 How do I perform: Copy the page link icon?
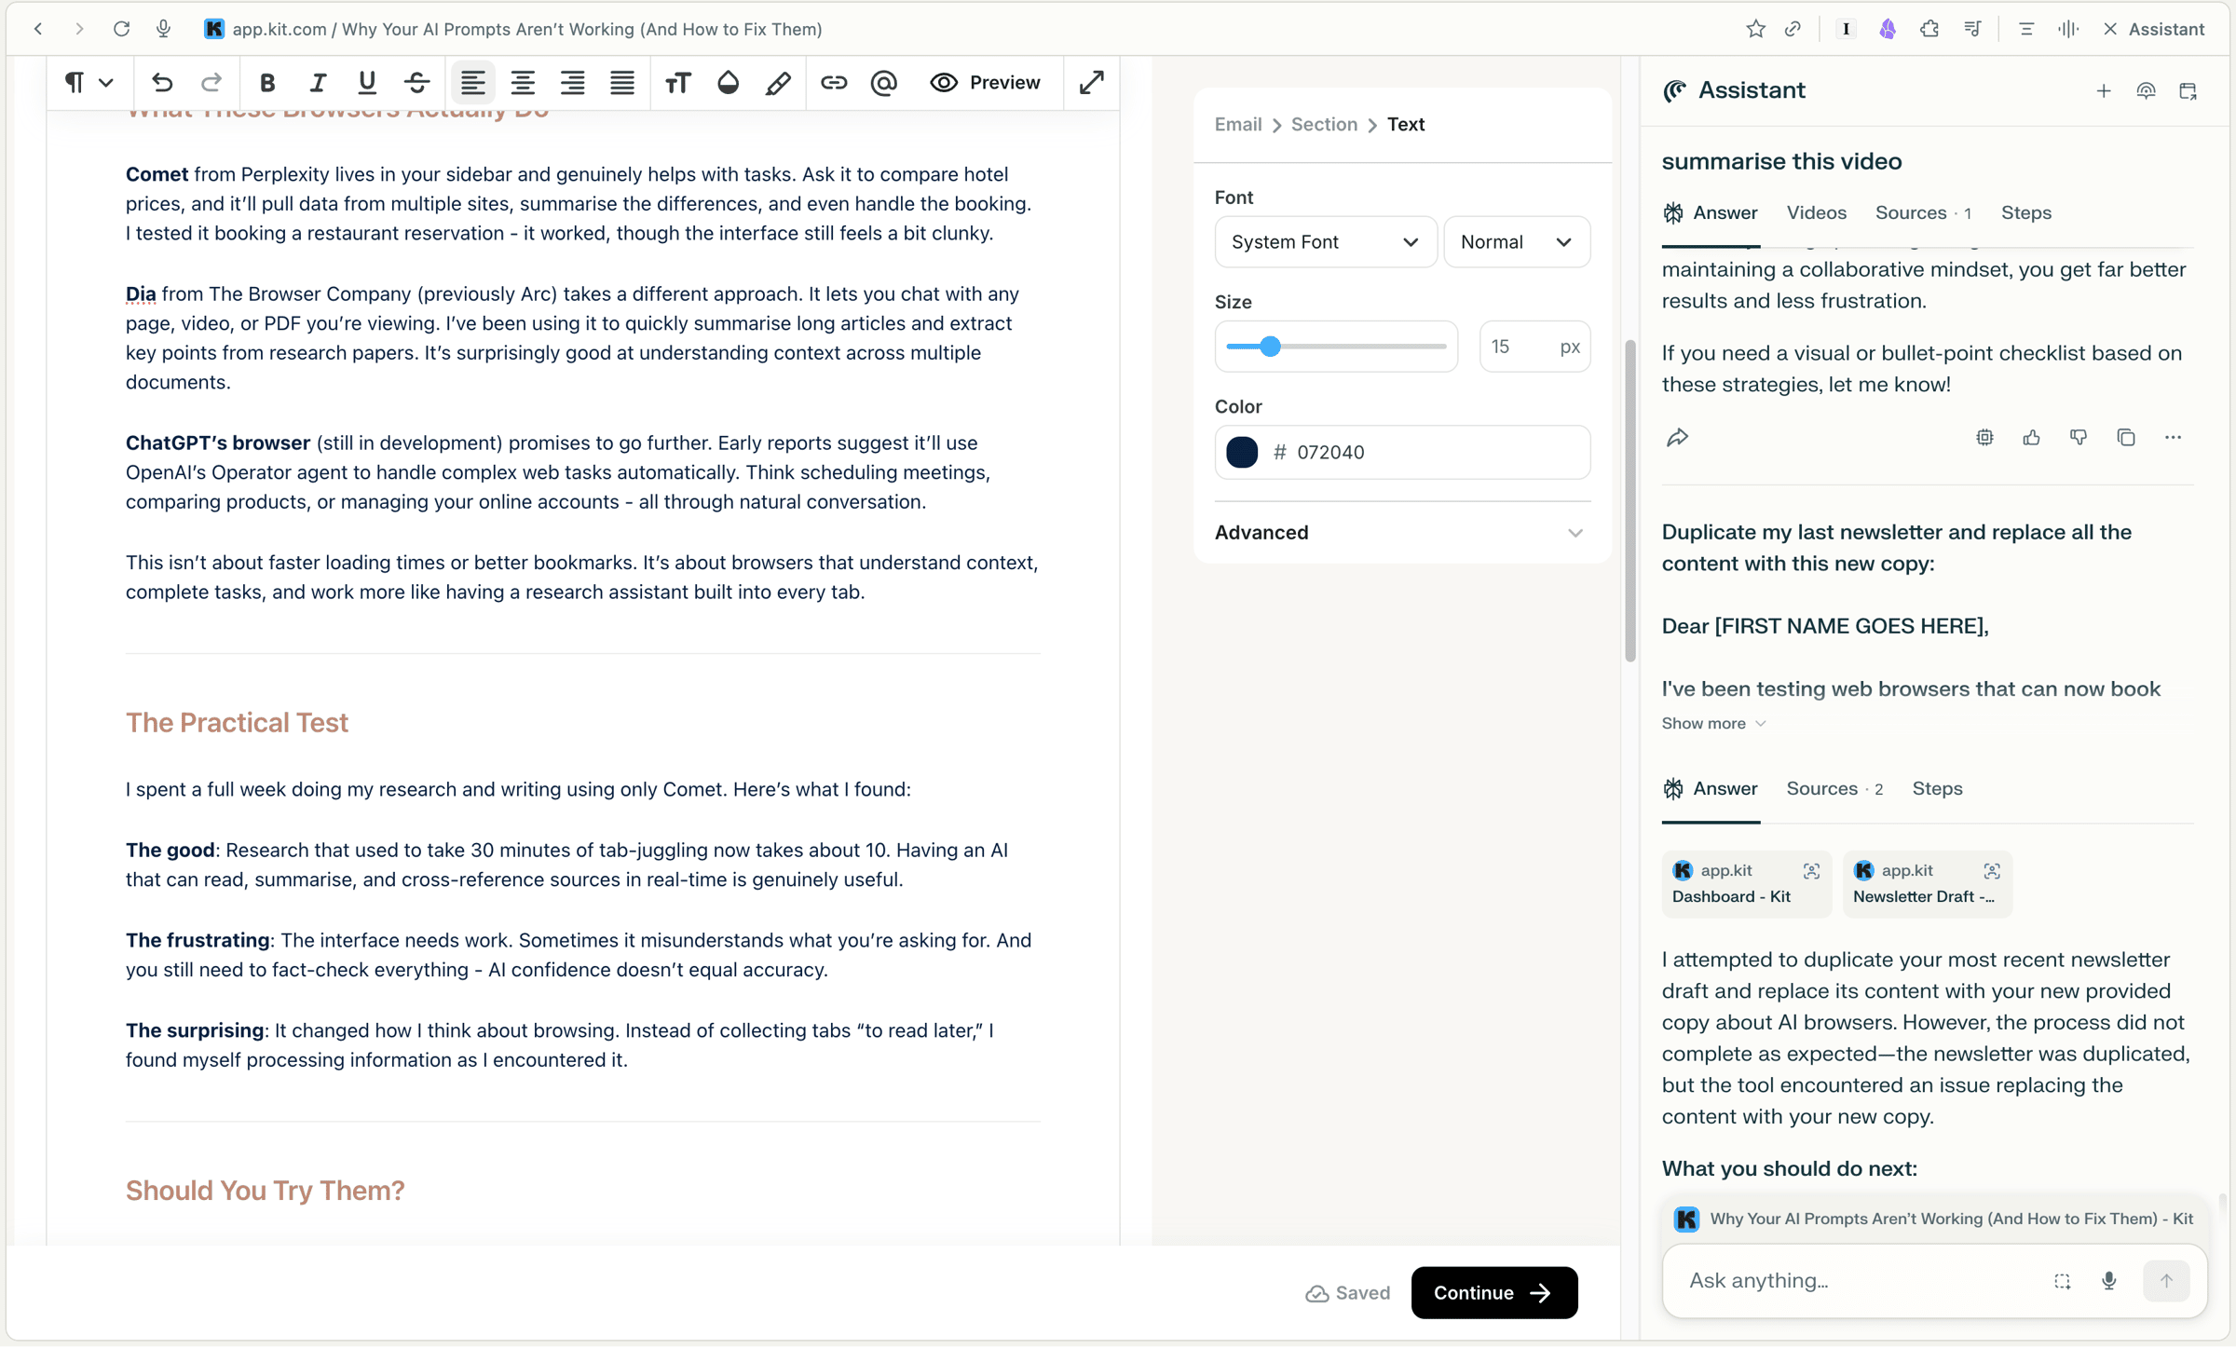click(1793, 29)
